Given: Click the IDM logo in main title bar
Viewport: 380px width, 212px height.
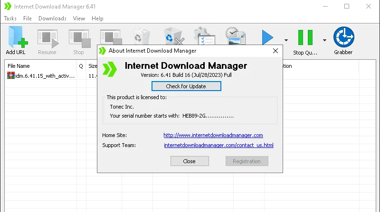Looking at the screenshot, I should 8,6.
